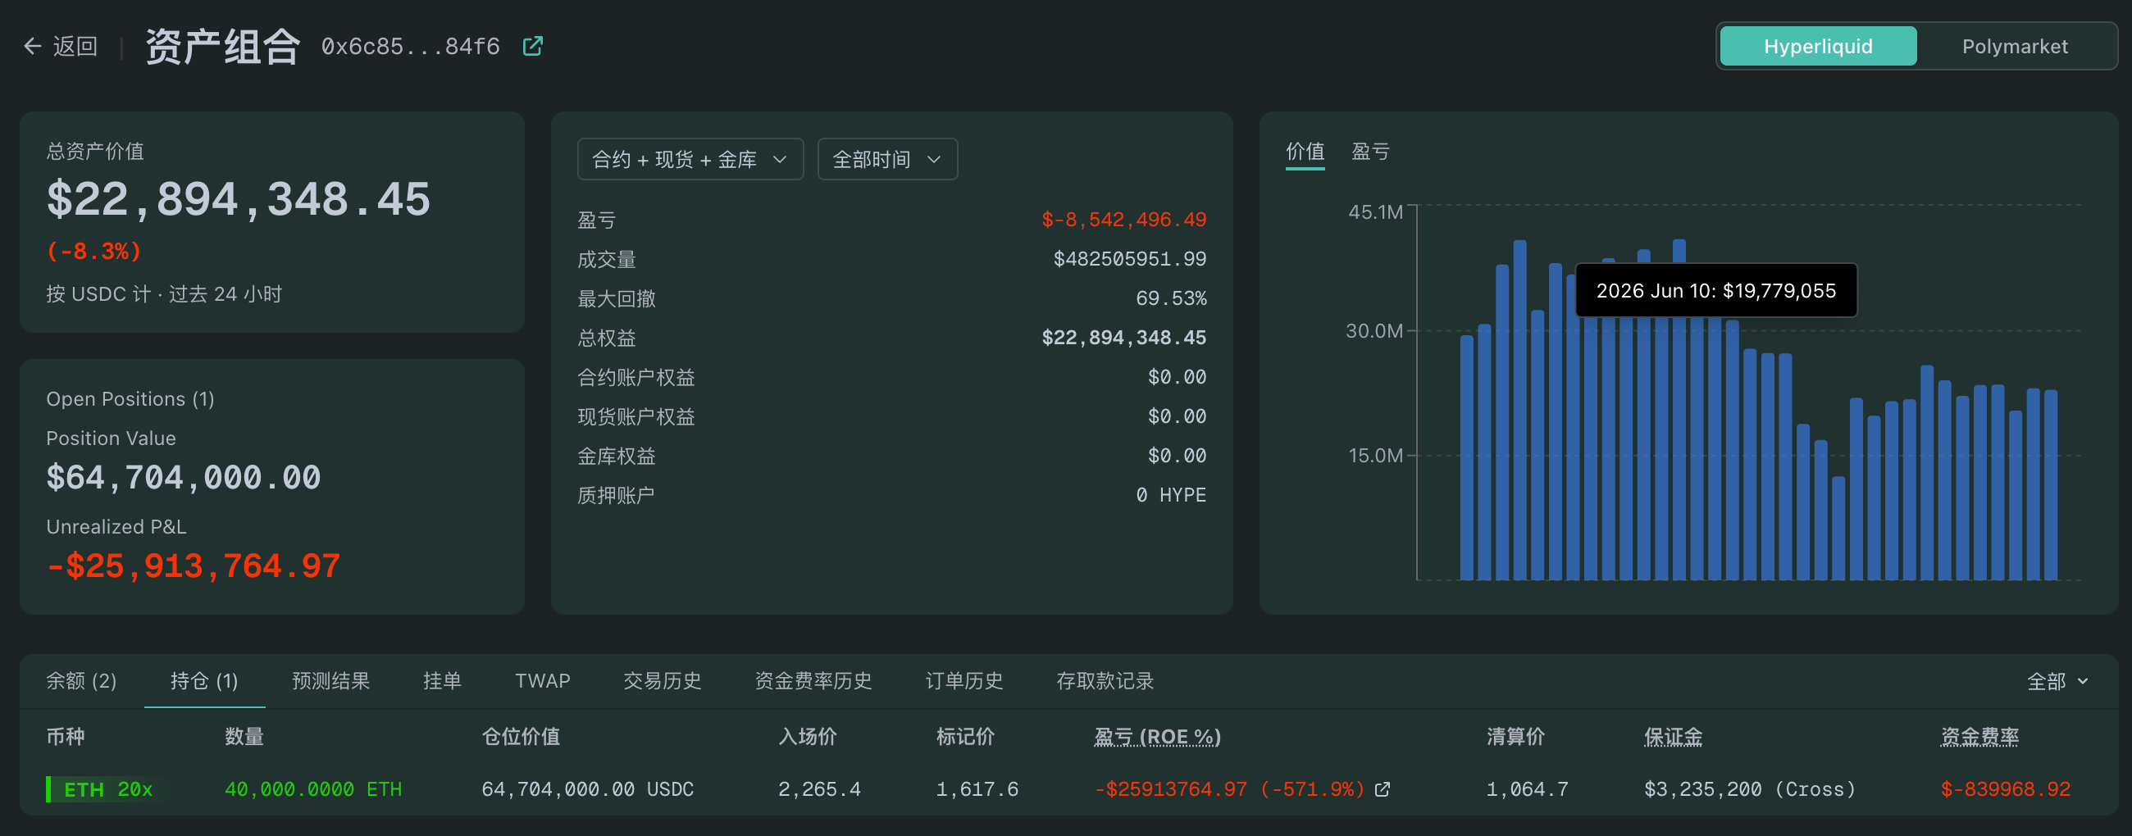Image resolution: width=2132 pixels, height=836 pixels.
Task: Click PnL $-8,542,496.49 value
Action: [1124, 220]
